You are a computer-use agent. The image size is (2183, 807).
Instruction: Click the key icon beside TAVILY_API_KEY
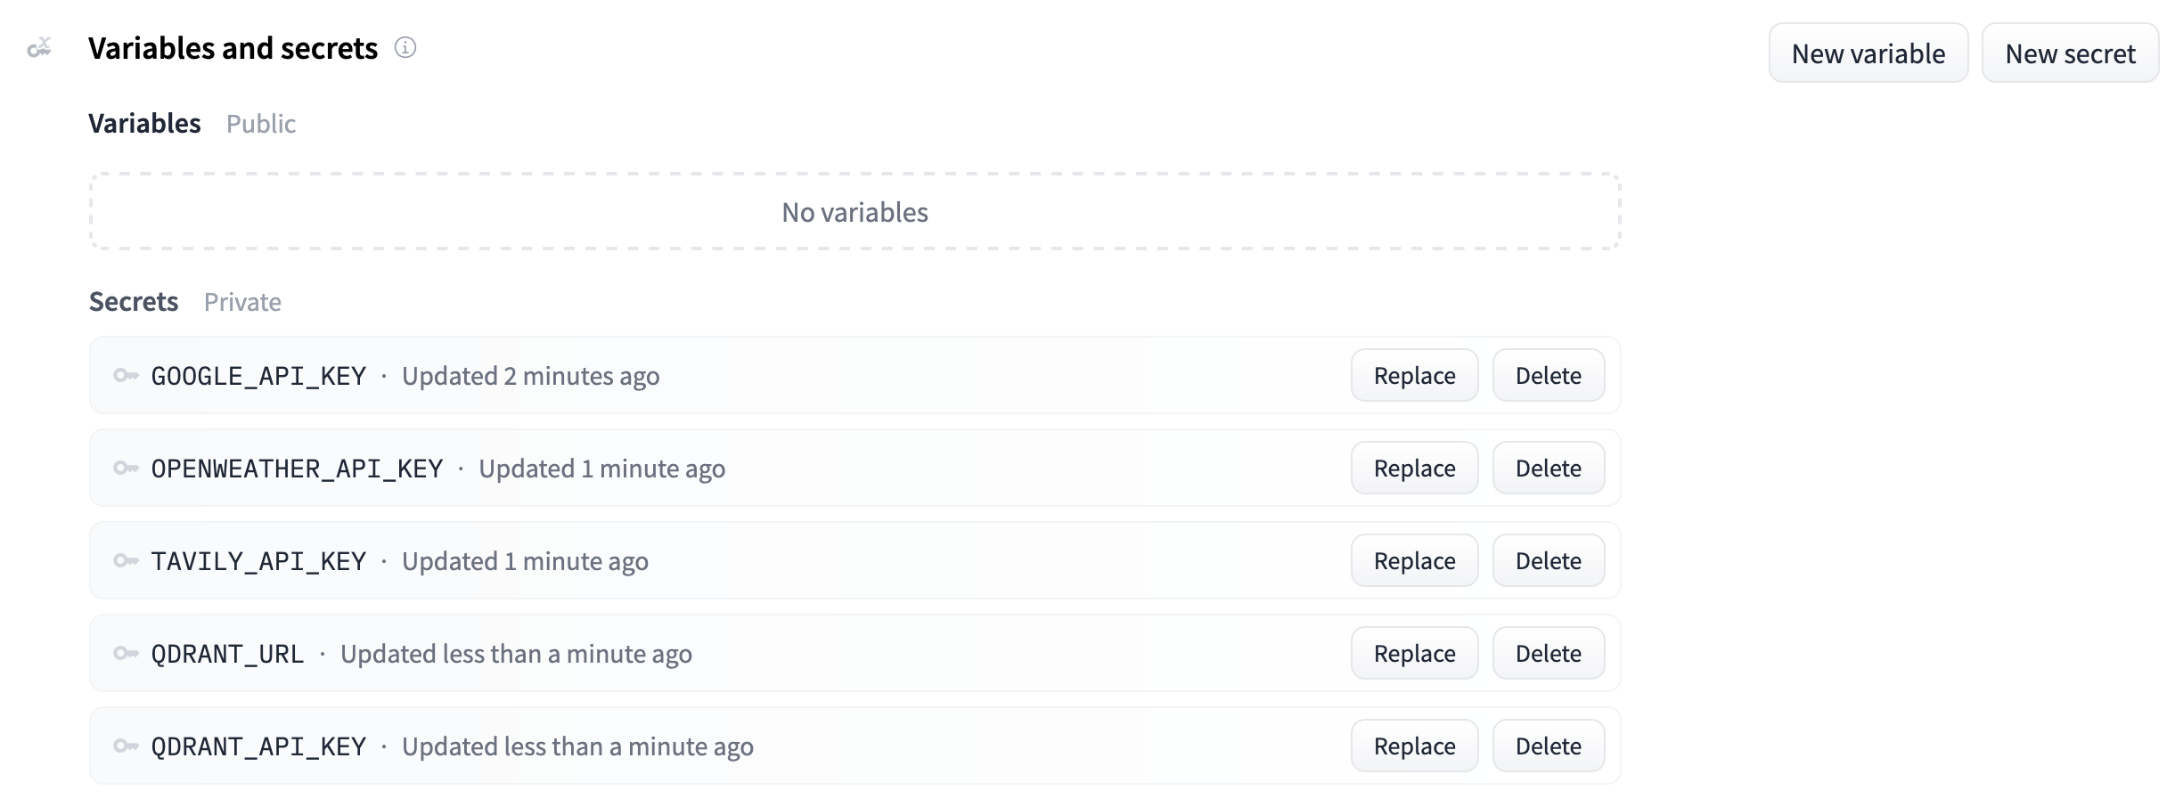126,561
